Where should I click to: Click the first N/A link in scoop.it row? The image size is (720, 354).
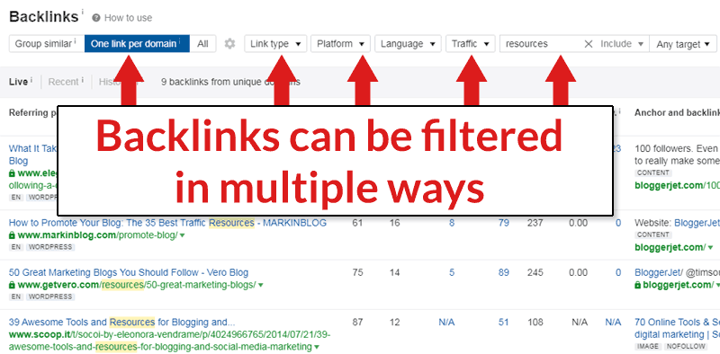(x=446, y=322)
